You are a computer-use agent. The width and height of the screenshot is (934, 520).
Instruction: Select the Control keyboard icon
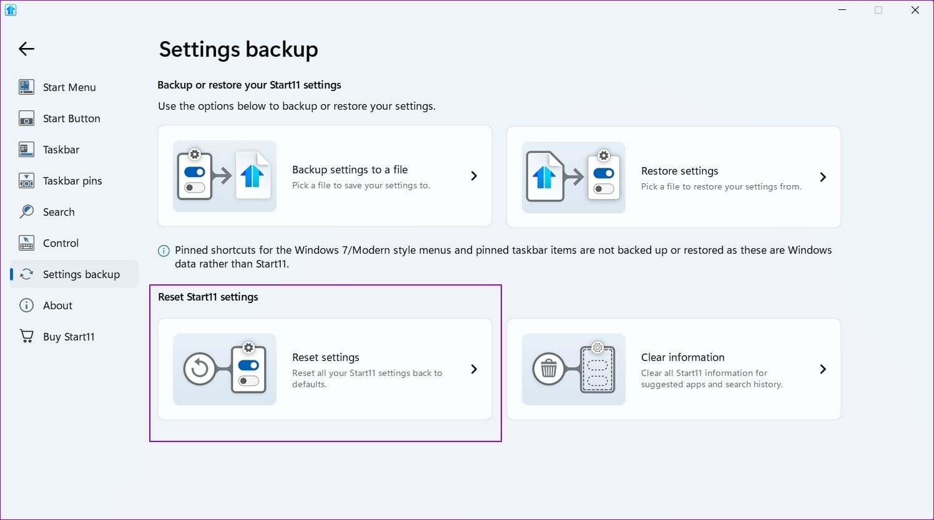point(26,243)
